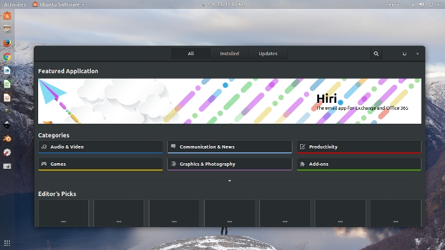Viewport: 445px width, 250px height.
Task: Browse the Productivity category
Action: (359, 147)
